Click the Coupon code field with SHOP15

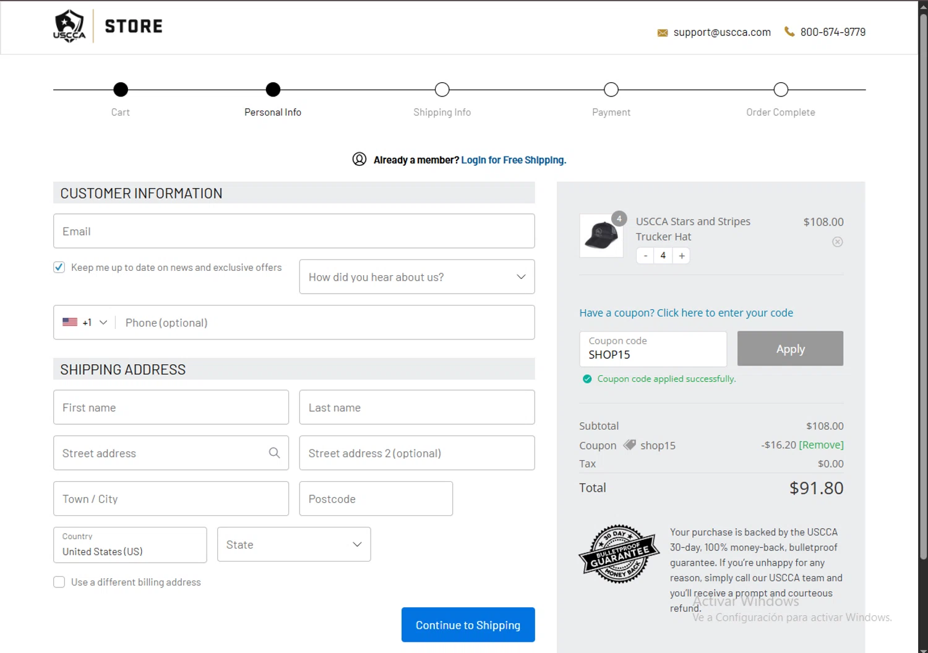pos(653,349)
